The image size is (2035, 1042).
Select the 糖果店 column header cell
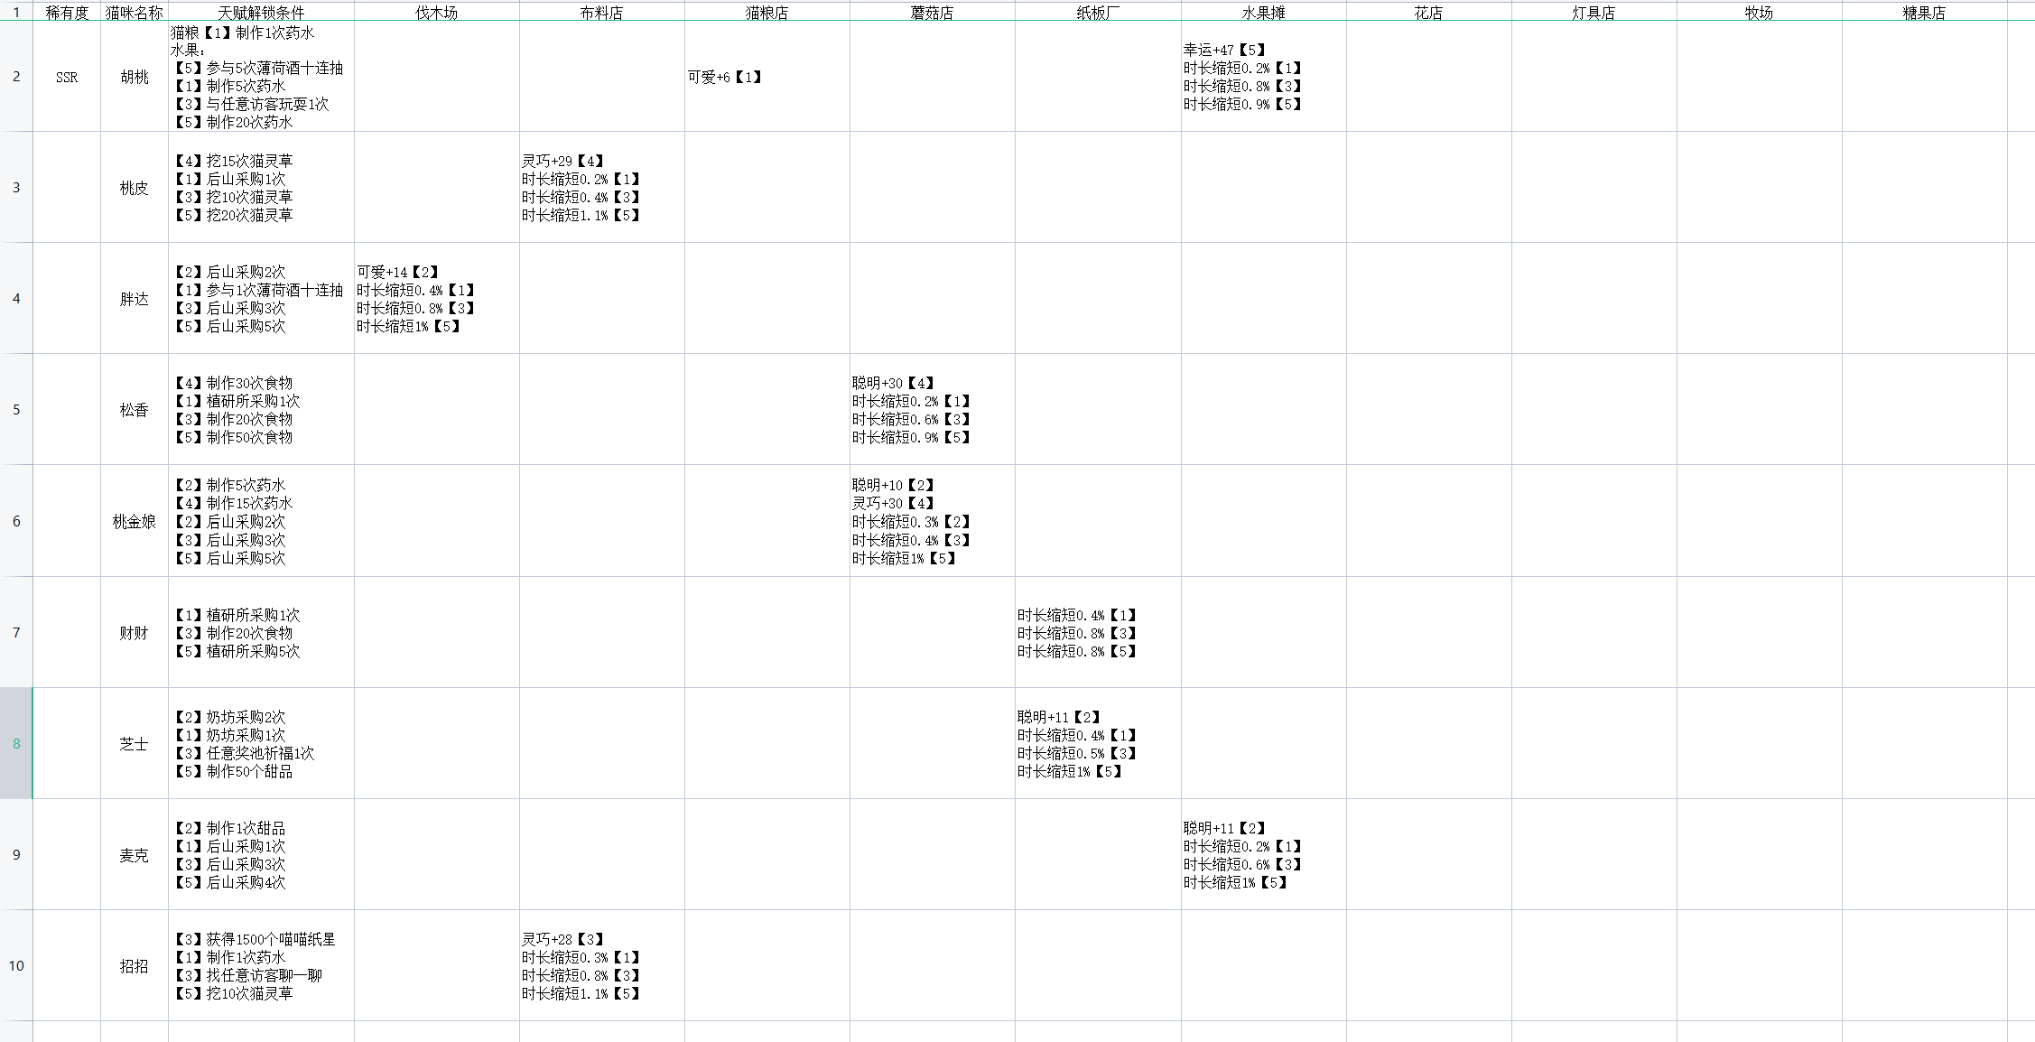tap(1925, 13)
